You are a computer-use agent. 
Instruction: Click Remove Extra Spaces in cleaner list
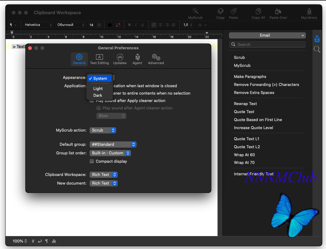tap(254, 92)
